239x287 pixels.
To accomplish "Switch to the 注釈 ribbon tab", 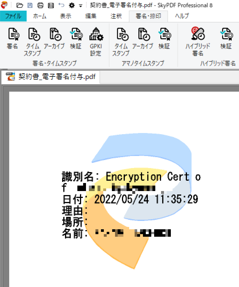I will click(x=116, y=16).
